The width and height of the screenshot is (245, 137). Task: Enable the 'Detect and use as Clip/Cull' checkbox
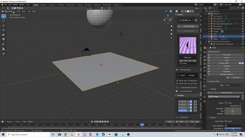(177, 83)
